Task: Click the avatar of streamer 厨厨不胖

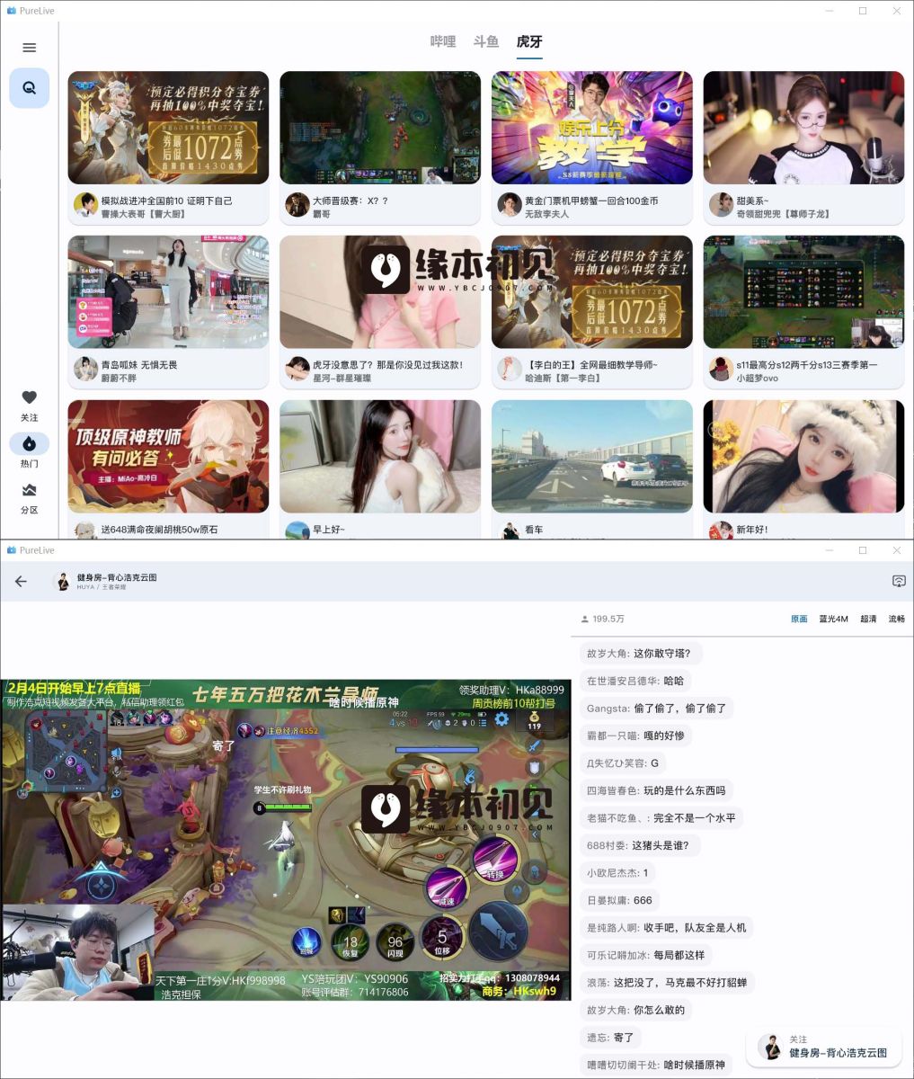Action: (x=85, y=369)
